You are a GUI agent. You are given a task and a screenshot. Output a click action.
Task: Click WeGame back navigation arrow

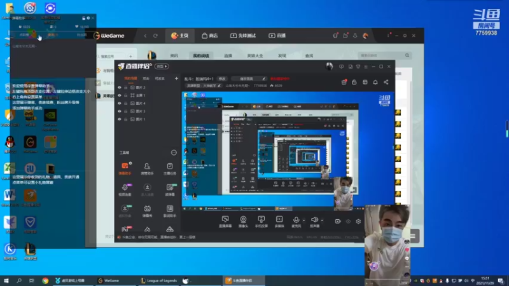[145, 36]
